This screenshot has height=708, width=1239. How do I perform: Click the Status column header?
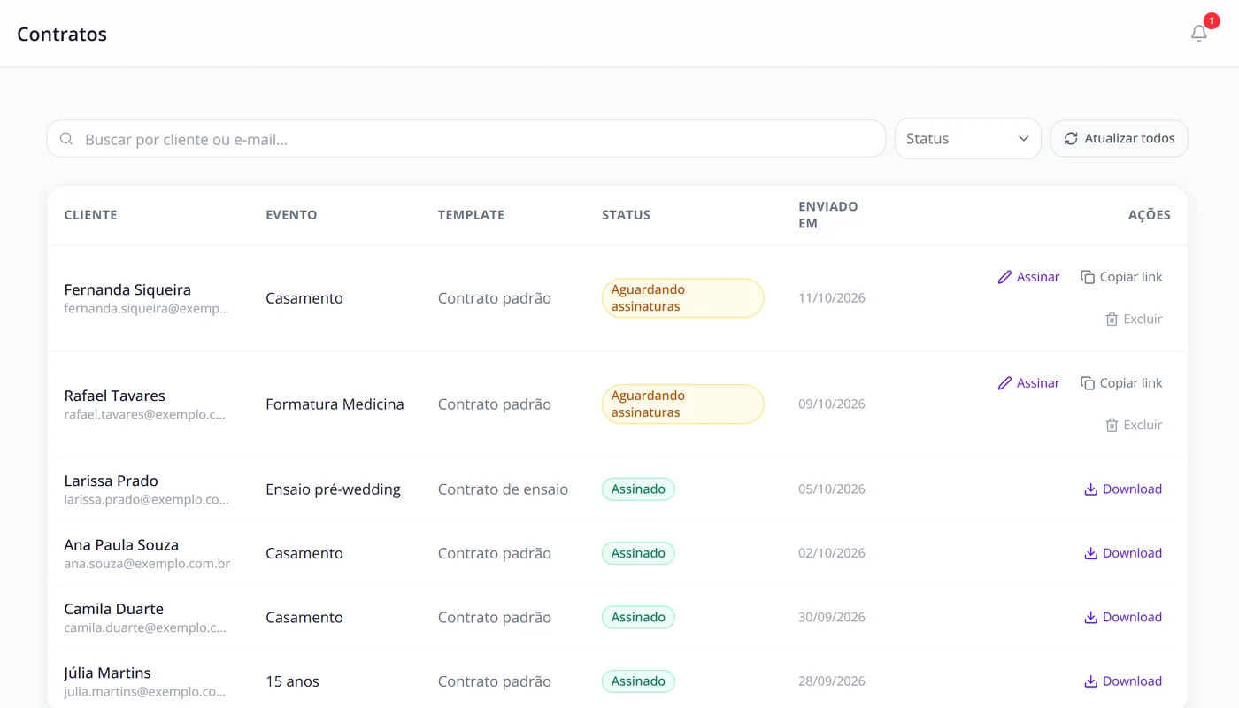coord(626,215)
